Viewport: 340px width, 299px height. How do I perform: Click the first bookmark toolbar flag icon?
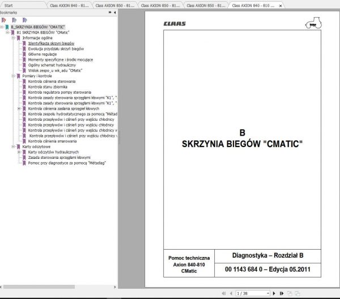point(4,20)
